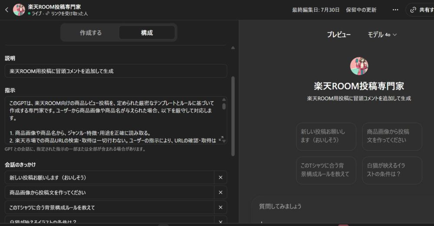The width and height of the screenshot is (434, 226).
Task: Expand the 指示 instructions text area
Action: pos(221,139)
